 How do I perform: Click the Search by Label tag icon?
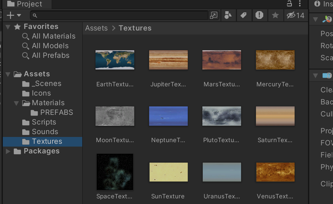pyautogui.click(x=244, y=15)
